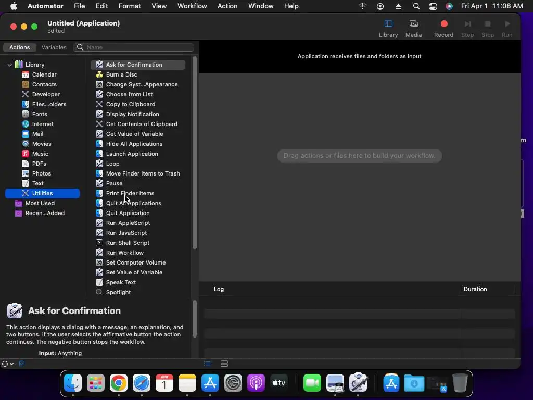The image size is (533, 400).
Task: Open the Workflow menu
Action: [192, 6]
